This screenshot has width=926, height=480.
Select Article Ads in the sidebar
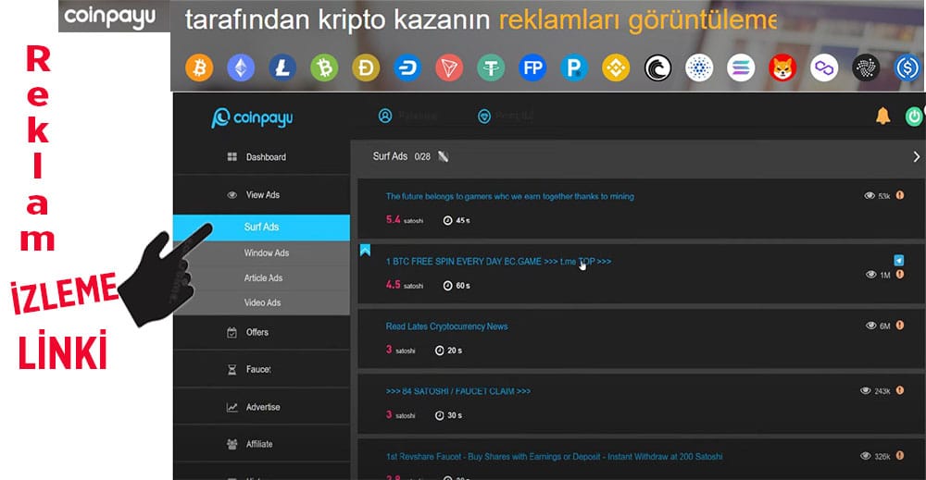[262, 277]
